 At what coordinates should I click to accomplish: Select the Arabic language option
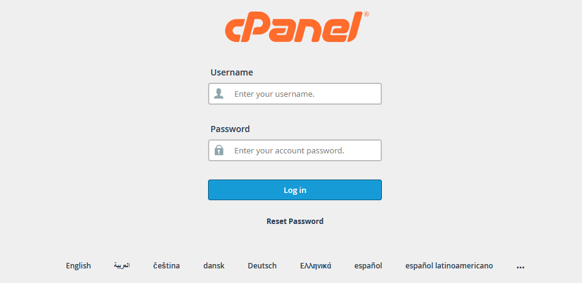click(x=122, y=266)
